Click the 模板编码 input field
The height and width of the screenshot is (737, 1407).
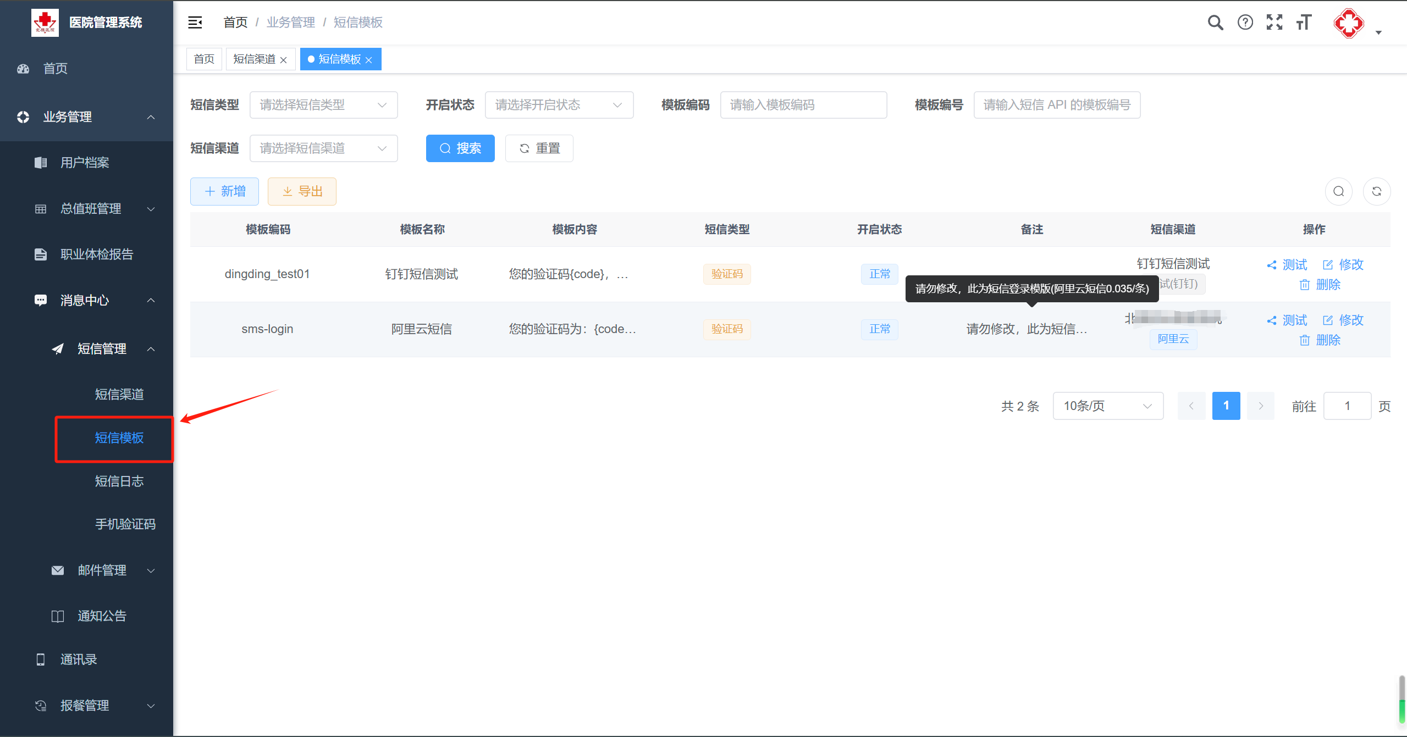[x=803, y=105]
